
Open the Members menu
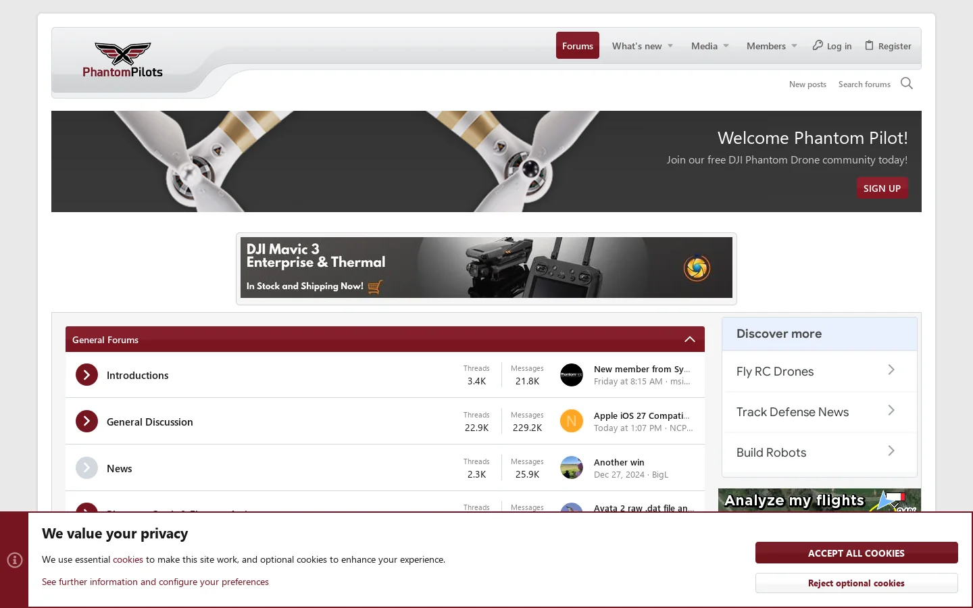coord(766,46)
